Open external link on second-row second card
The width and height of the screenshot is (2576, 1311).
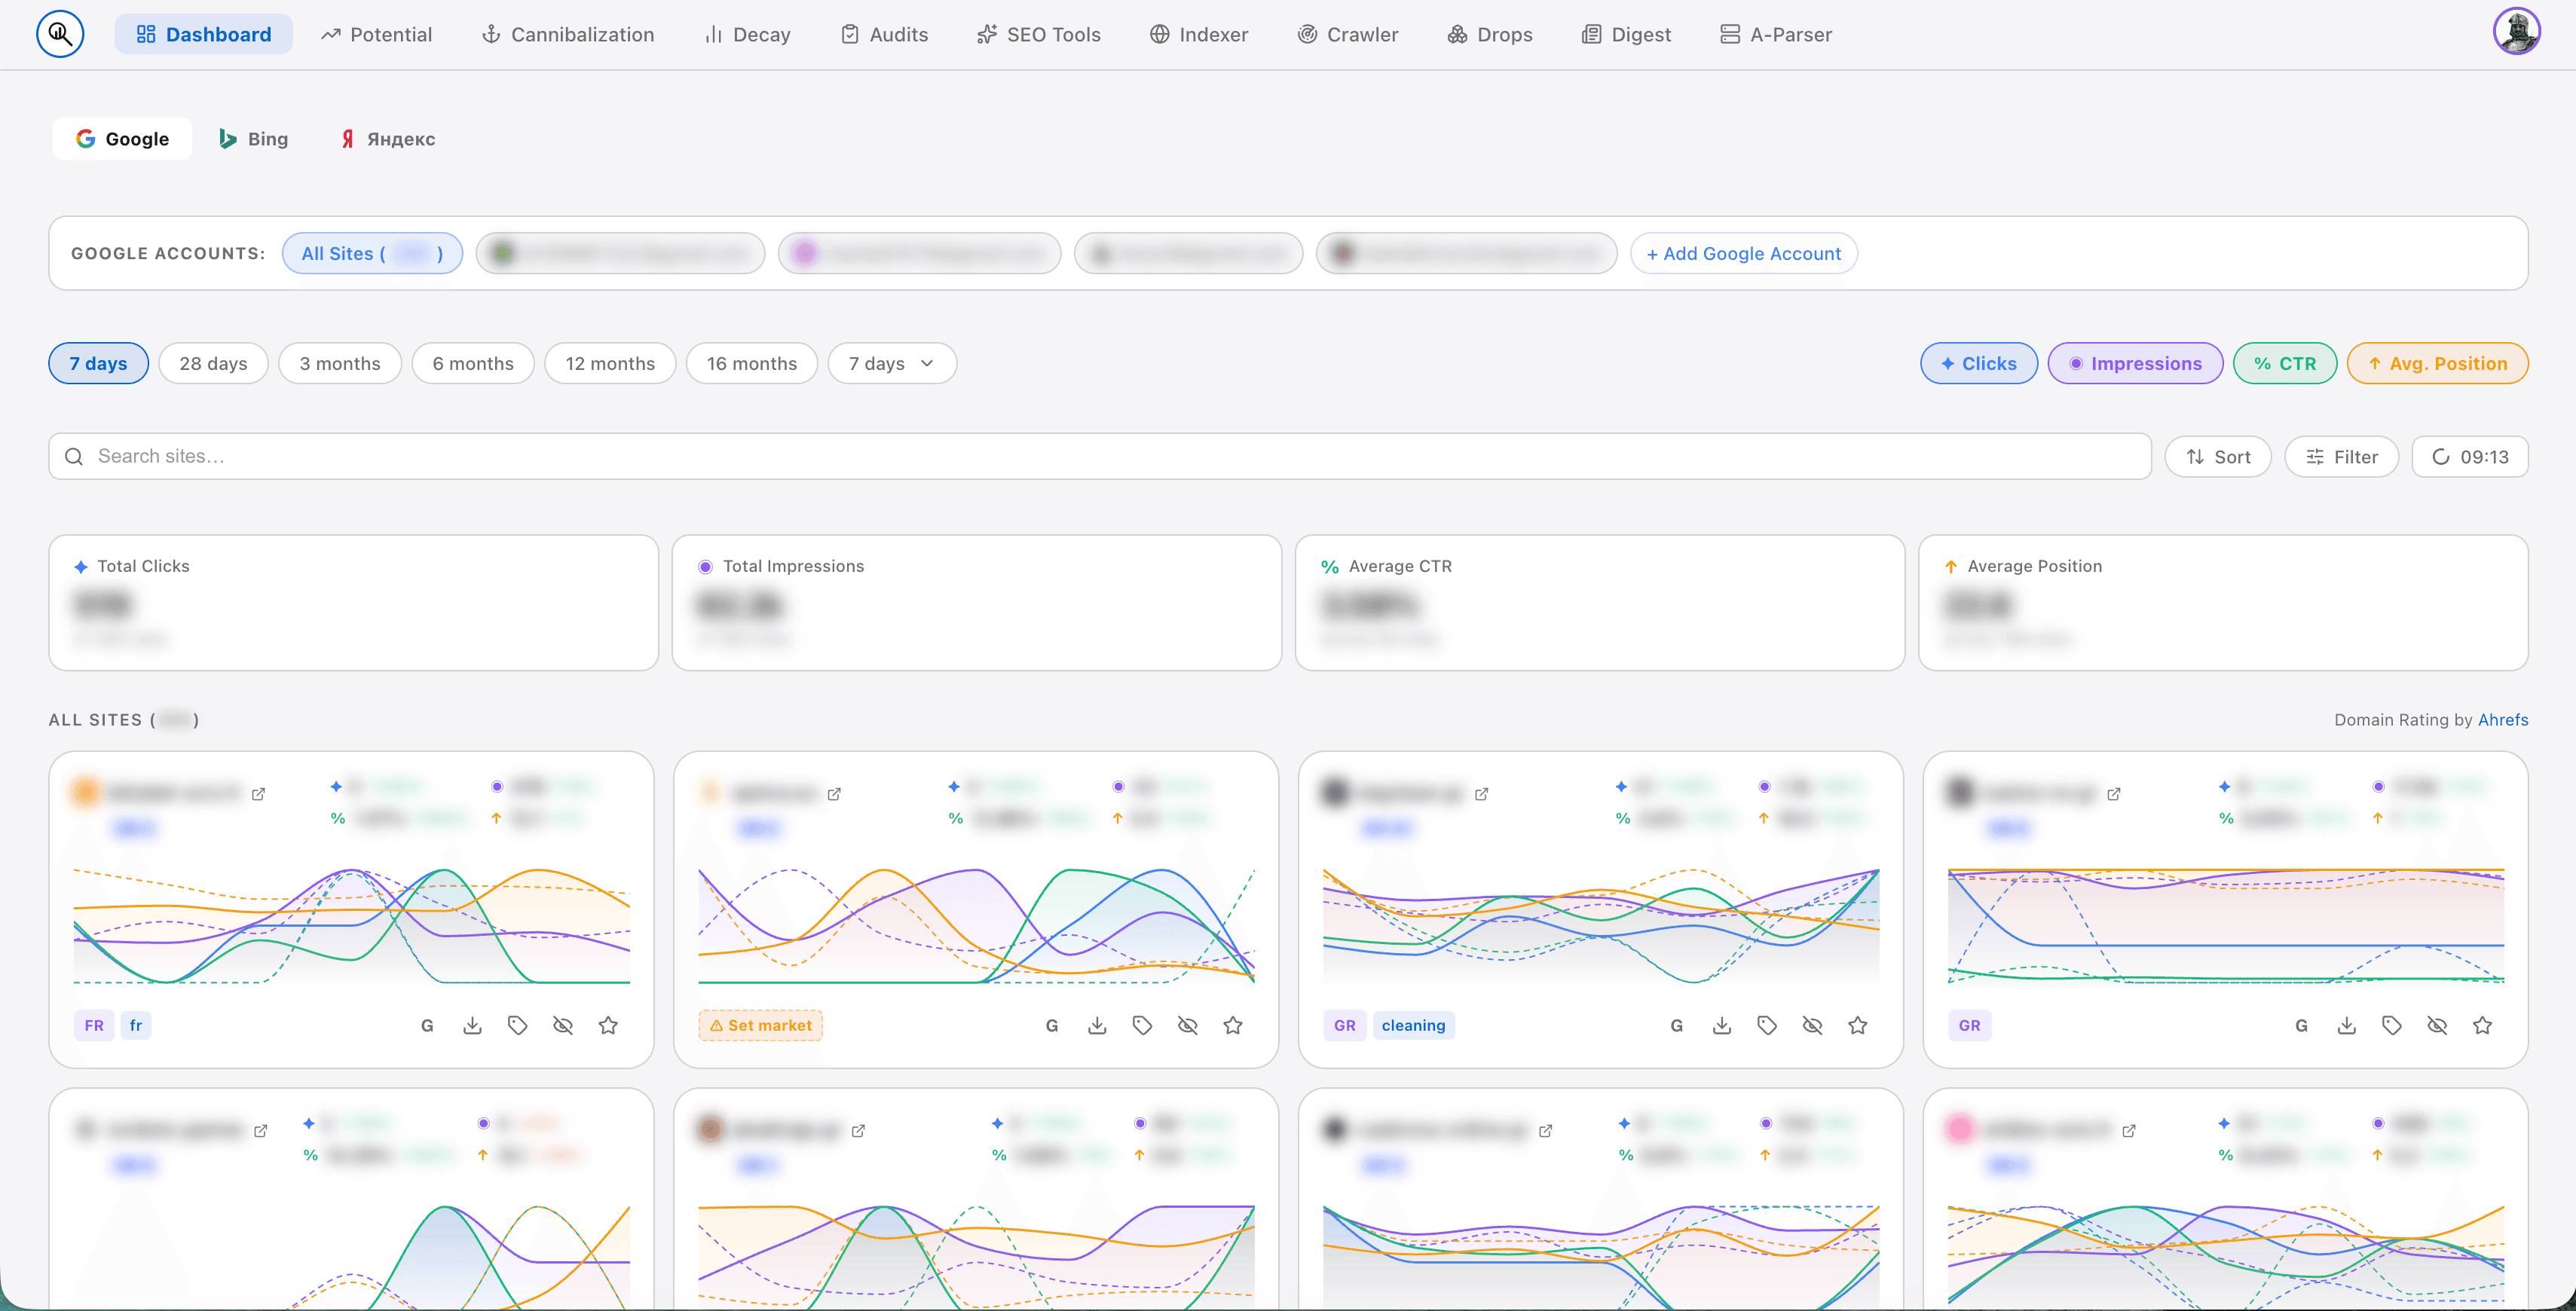pos(858,1131)
